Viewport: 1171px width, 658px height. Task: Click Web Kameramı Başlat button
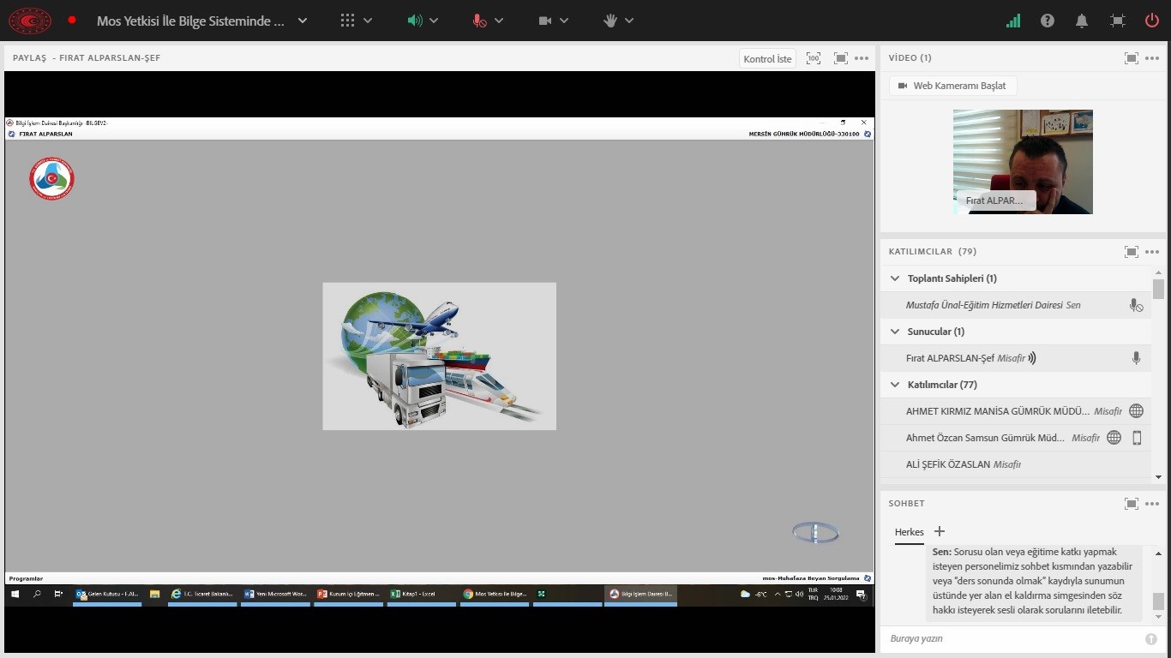coord(952,86)
